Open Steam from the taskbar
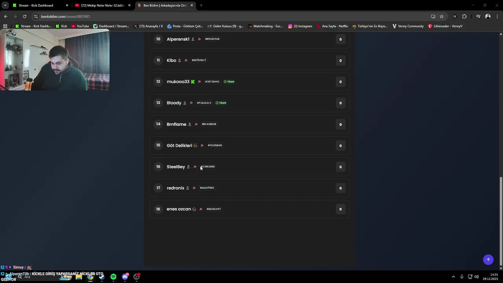Image resolution: width=503 pixels, height=283 pixels. click(101, 277)
